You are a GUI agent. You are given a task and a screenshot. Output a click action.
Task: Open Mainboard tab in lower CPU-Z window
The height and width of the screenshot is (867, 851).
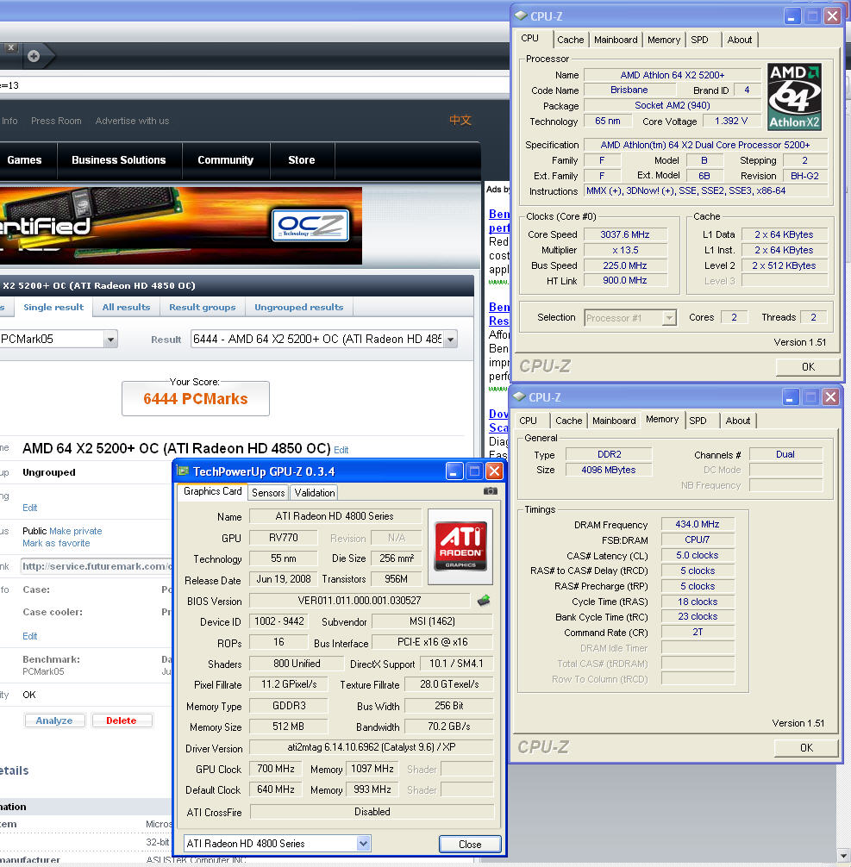point(614,421)
